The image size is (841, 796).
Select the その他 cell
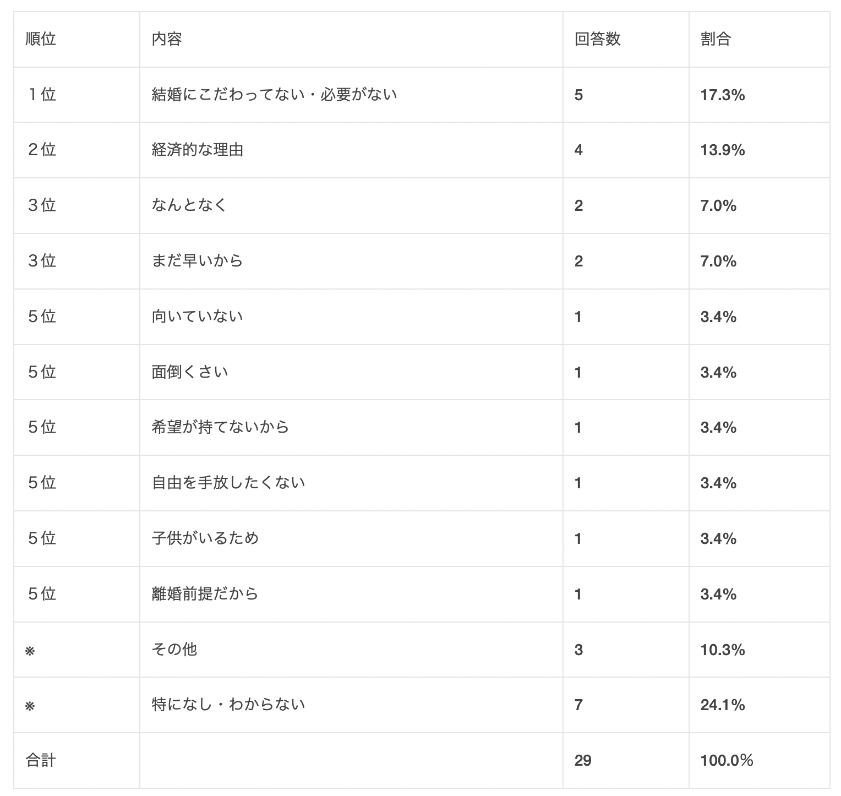(x=174, y=650)
